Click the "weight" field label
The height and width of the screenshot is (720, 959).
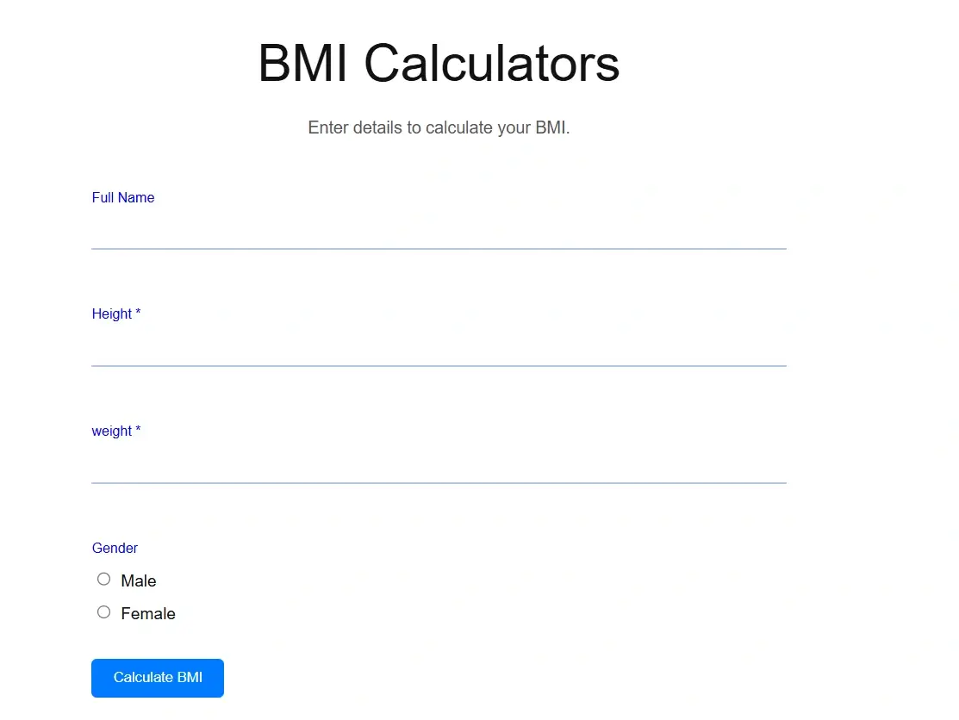(112, 431)
